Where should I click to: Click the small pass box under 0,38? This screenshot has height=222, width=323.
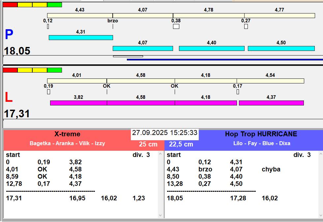(176, 27)
